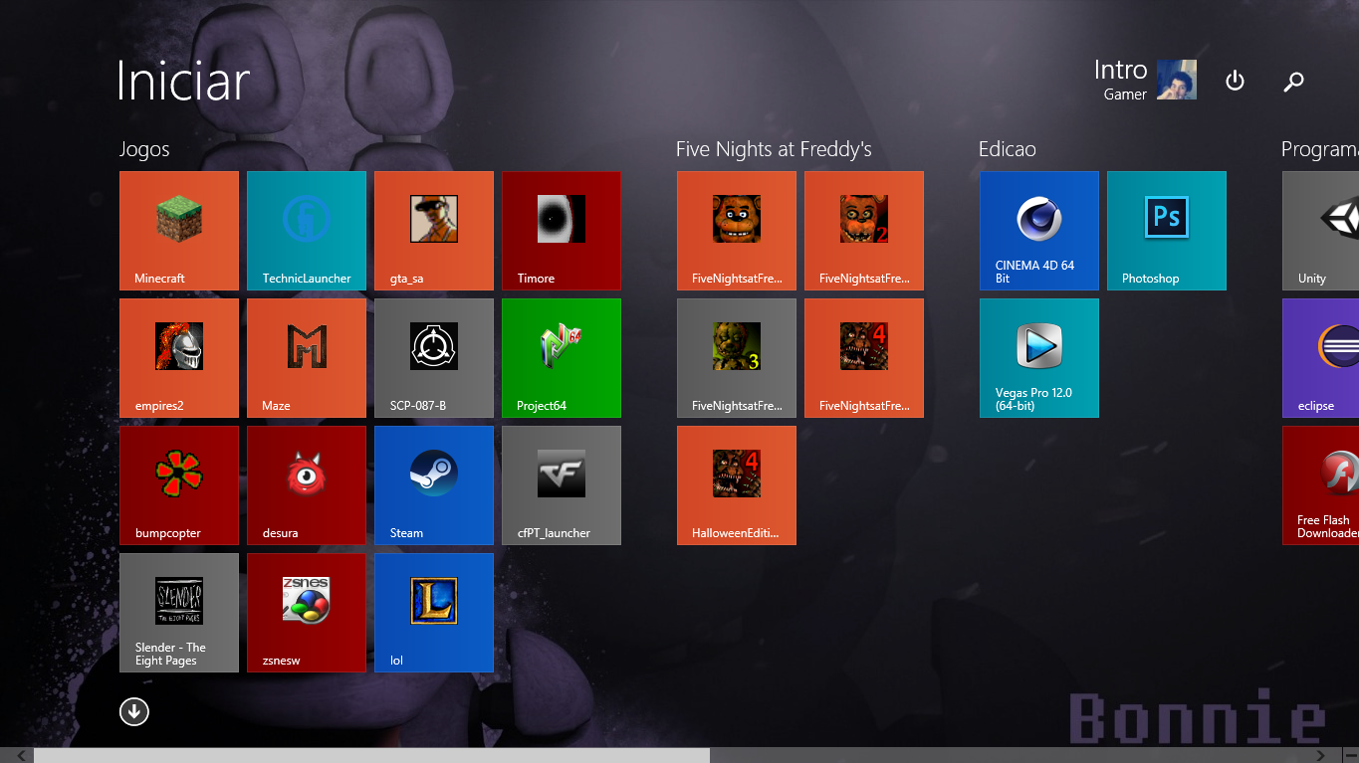Open the gta_sa game tile

[x=434, y=231]
